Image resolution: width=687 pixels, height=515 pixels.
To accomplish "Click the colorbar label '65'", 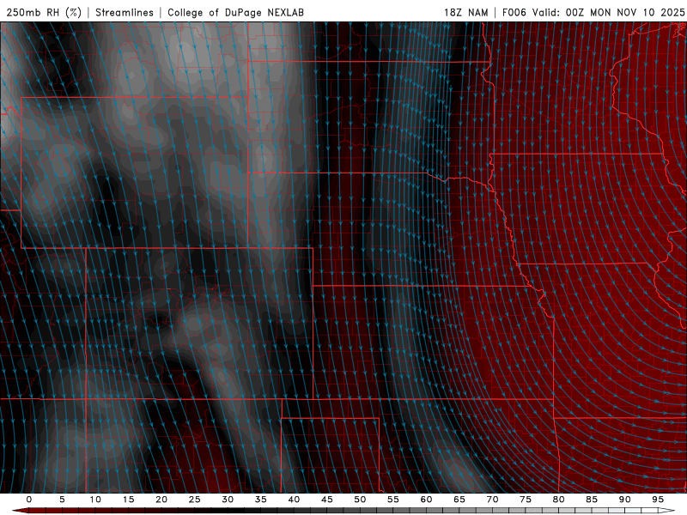I will click(459, 500).
